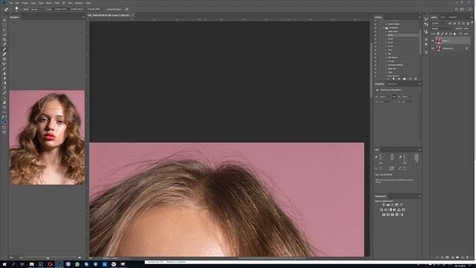This screenshot has height=268, width=476.
Task: Add a Curves adjustment layer
Action: pyautogui.click(x=393, y=205)
